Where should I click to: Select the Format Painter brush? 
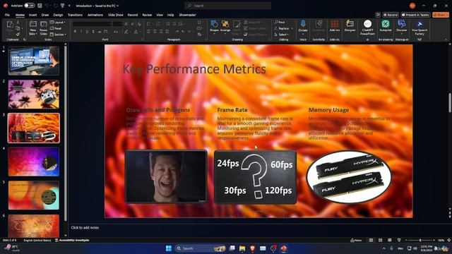(18, 35)
